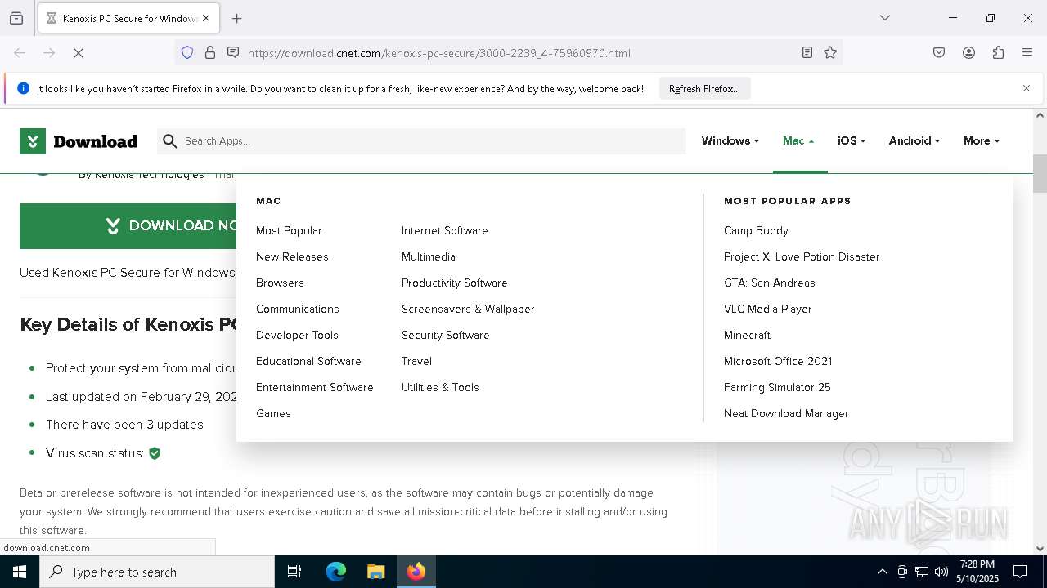Screen dimensions: 1047x588
Task: Open Task View from the taskbar
Action: click(294, 572)
